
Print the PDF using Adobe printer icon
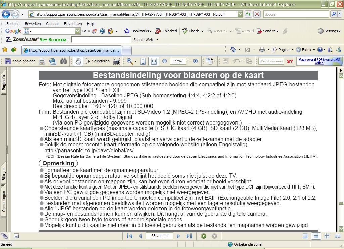[42, 62]
